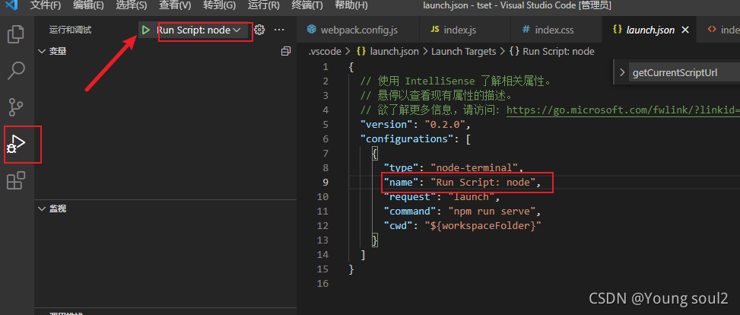Open the 编辑(E) menu
Image resolution: width=740 pixels, height=315 pixels.
click(x=89, y=5)
